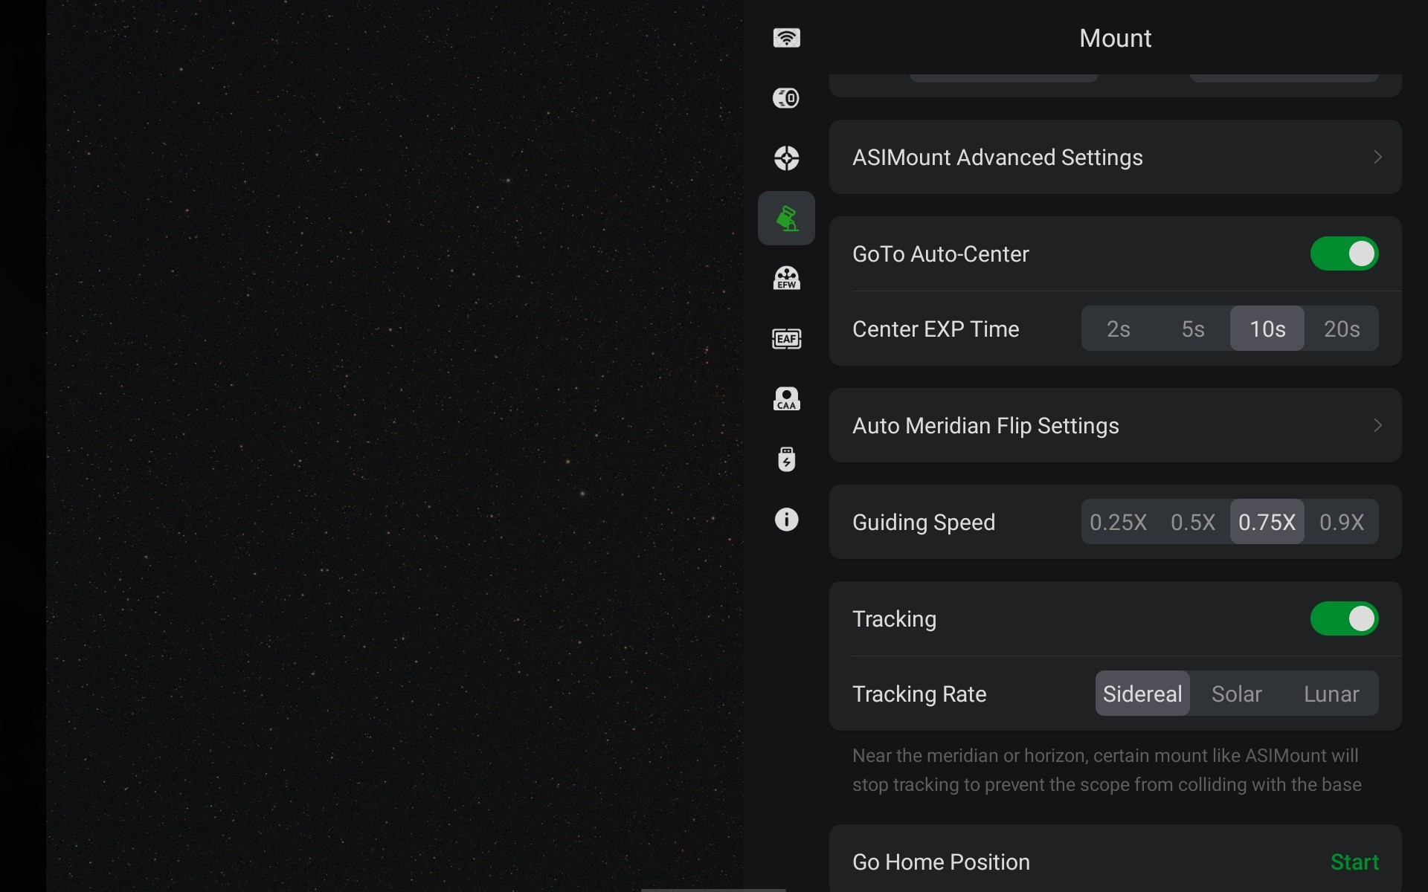Click the Guiding Speed label
1428x892 pixels.
(x=924, y=523)
